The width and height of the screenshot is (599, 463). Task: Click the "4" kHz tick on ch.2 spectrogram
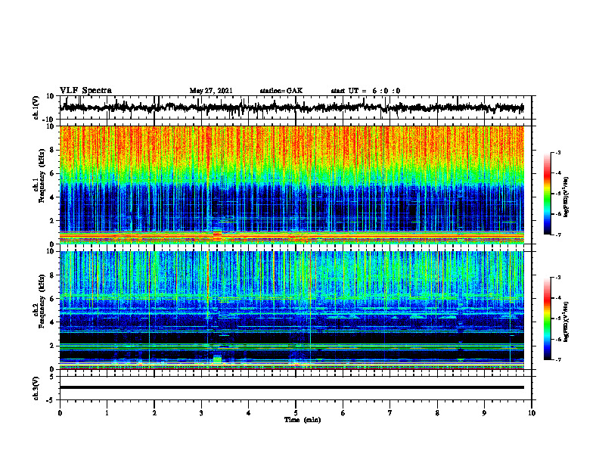coord(52,322)
